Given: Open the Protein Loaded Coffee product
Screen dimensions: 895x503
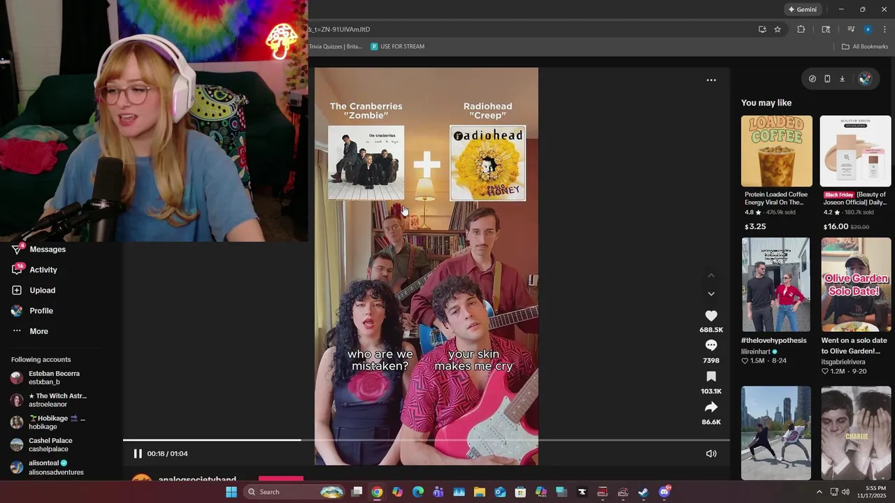Looking at the screenshot, I should click(777, 173).
